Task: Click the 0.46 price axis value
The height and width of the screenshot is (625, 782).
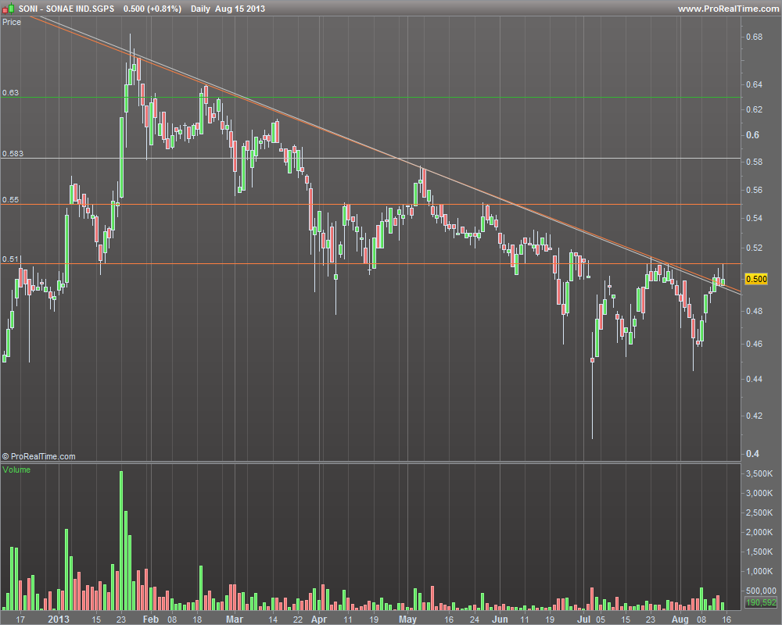Action: click(x=755, y=344)
